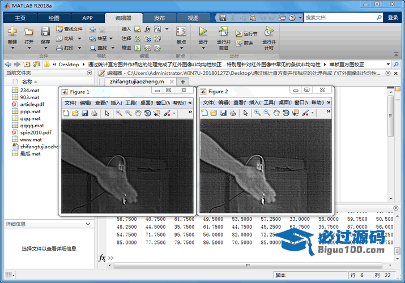
Task: Click the editor vertical scrollbar thumb
Action: click(x=390, y=116)
